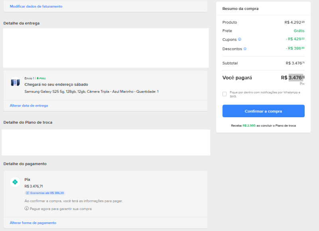The image size is (319, 231).
Task: Click the discount amount '- R$ 386'
Action: click(295, 49)
